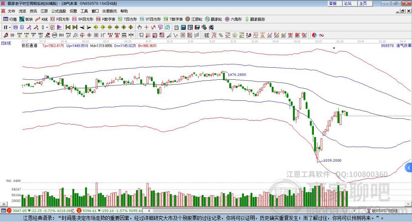Viewport: 412px width, 222px height.
Task: Click the blue infinity loop icon
Action: [x=321, y=35]
